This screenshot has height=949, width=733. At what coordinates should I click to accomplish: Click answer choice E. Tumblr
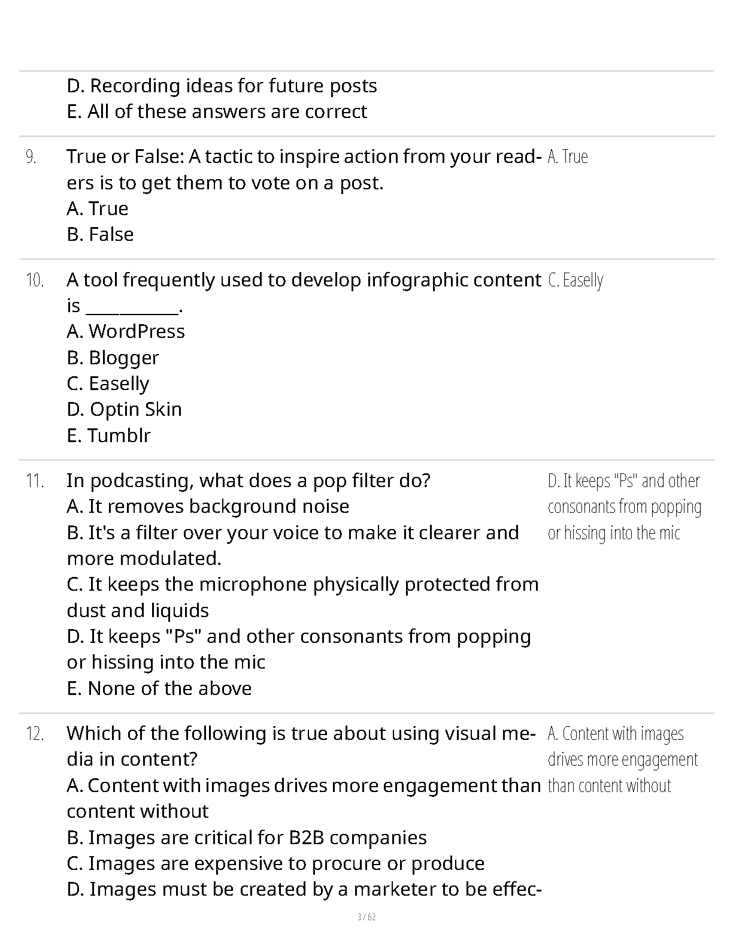[109, 436]
